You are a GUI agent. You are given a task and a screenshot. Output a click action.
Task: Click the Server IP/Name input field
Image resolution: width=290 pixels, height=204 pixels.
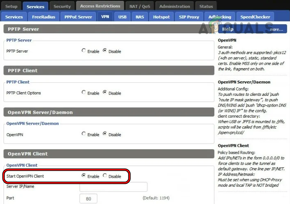pos(114,187)
